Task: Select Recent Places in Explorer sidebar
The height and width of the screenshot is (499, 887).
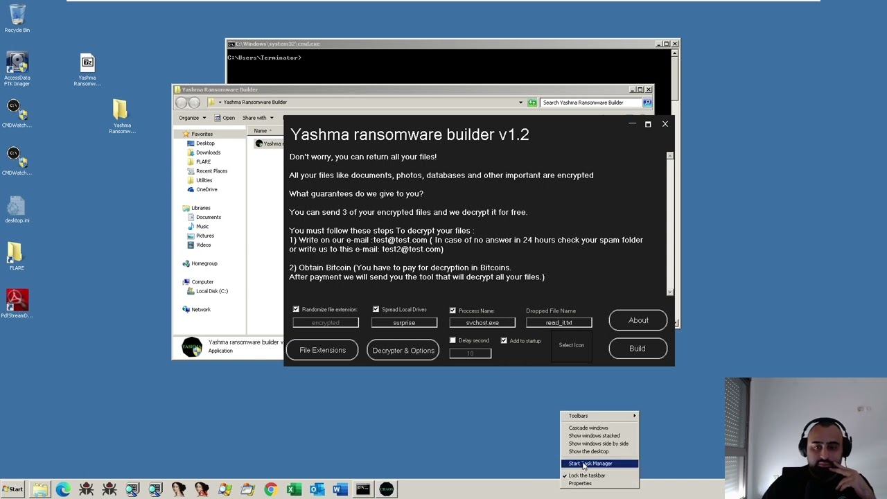Action: (211, 170)
